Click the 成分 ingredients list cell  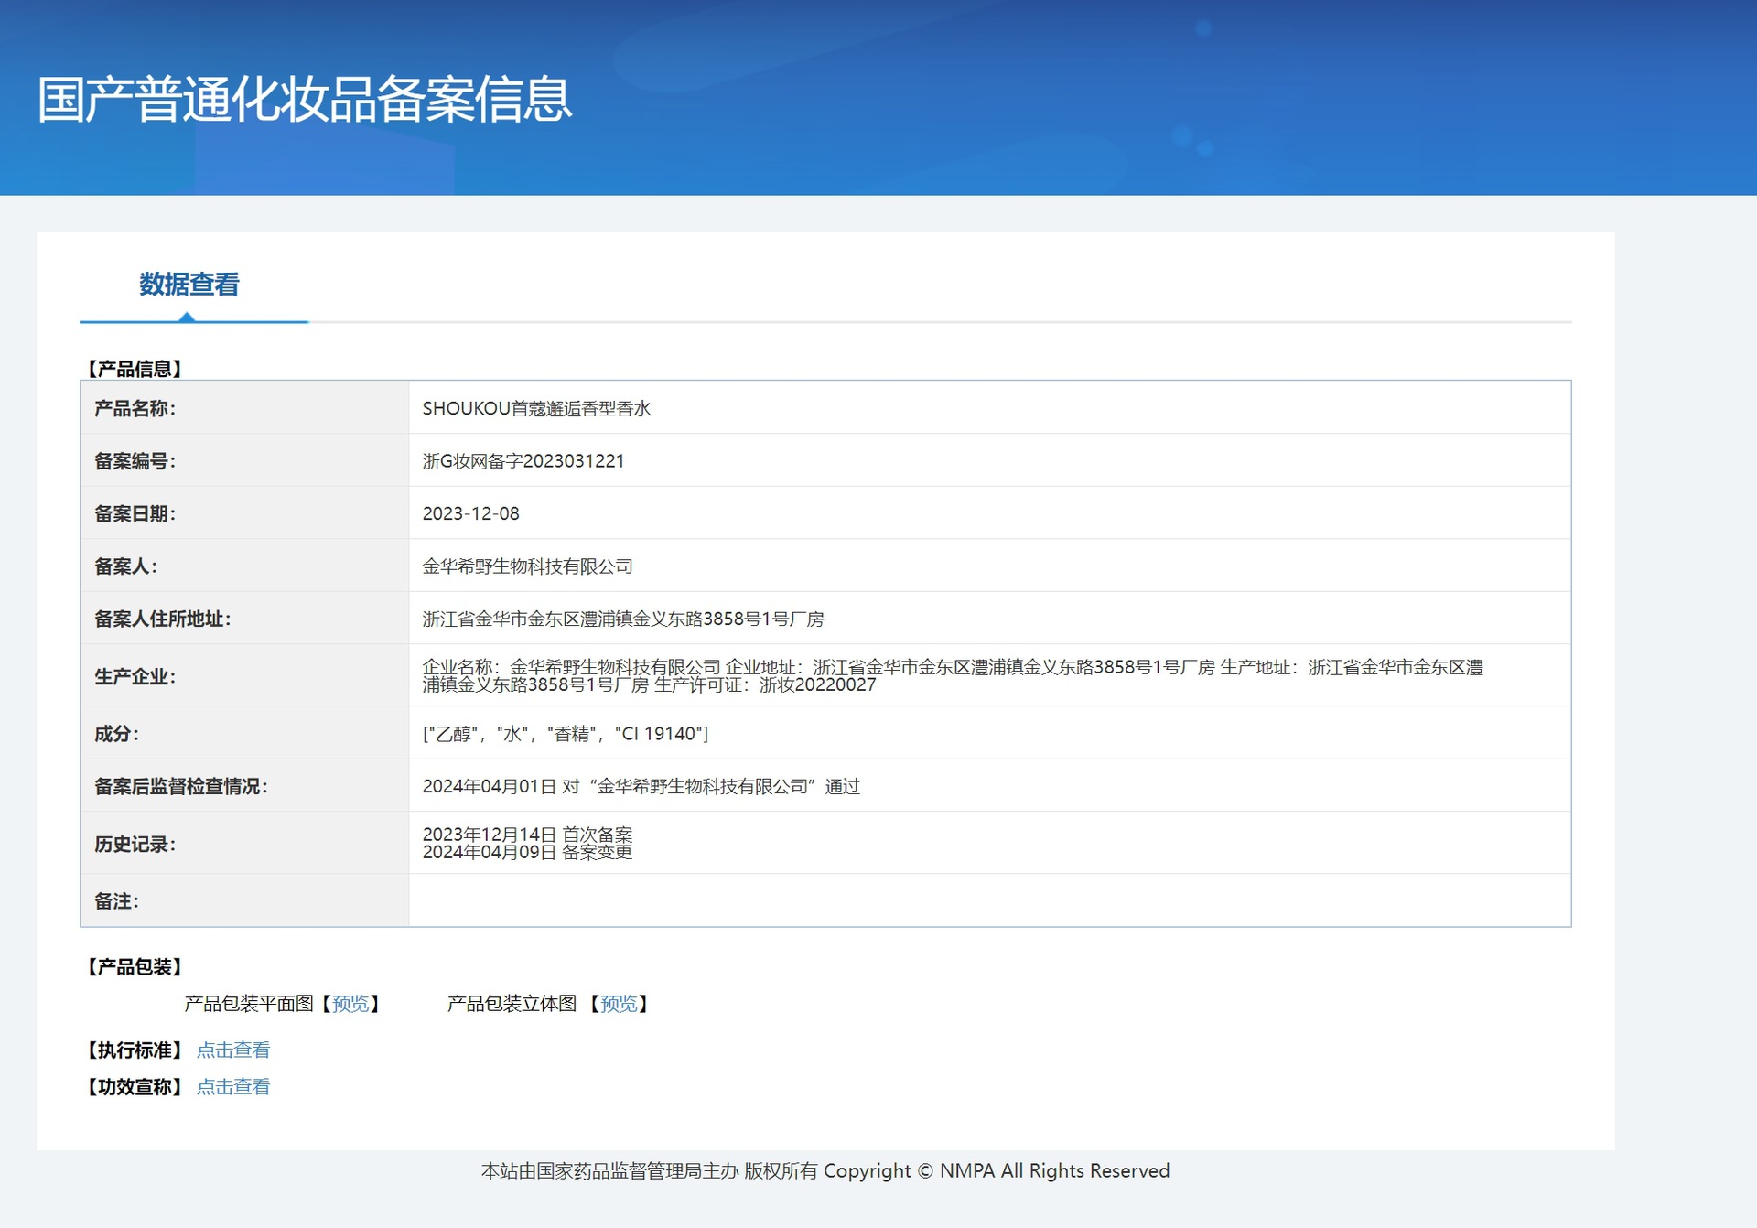[x=565, y=733]
